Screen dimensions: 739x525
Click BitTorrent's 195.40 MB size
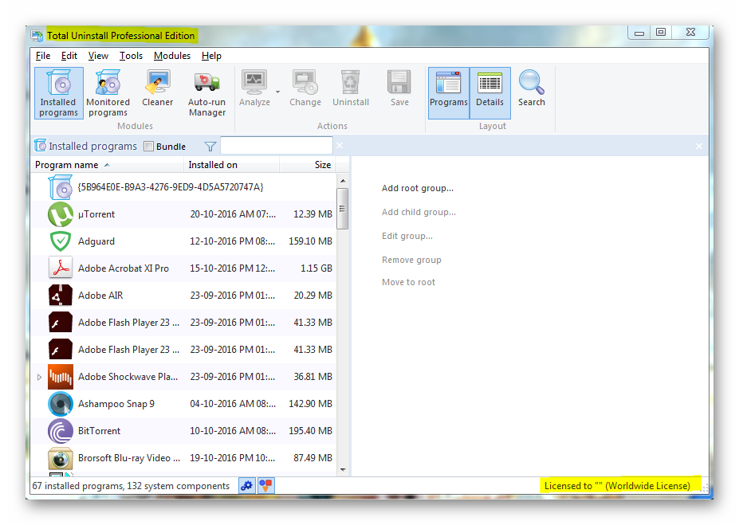point(310,431)
